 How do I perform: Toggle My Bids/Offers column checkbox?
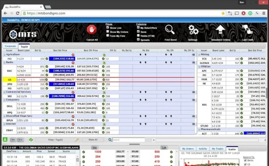(x=138, y=28)
